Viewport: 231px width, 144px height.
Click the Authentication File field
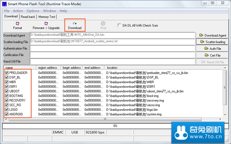(112, 48)
